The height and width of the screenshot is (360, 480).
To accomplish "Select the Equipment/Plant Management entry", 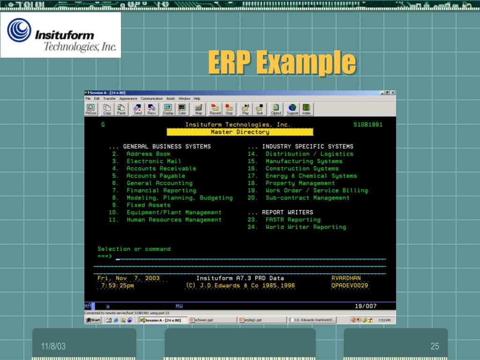I will click(174, 212).
